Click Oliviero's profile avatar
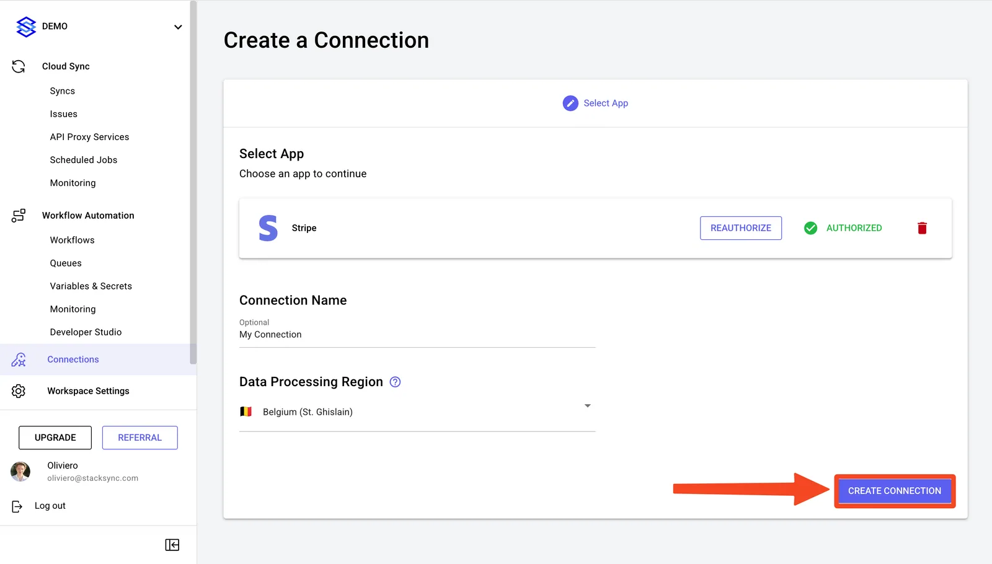Screen dimensions: 992x564 coord(20,472)
